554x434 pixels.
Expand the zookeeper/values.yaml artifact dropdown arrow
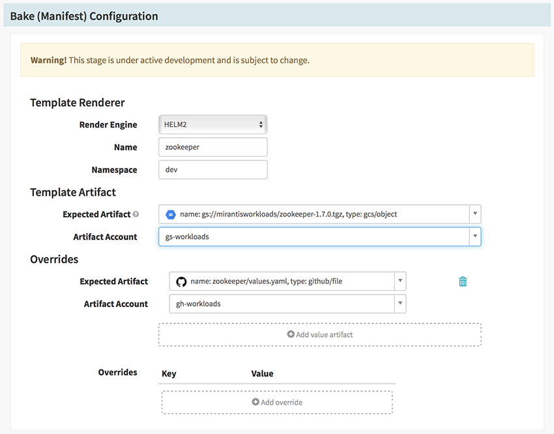[x=400, y=282]
